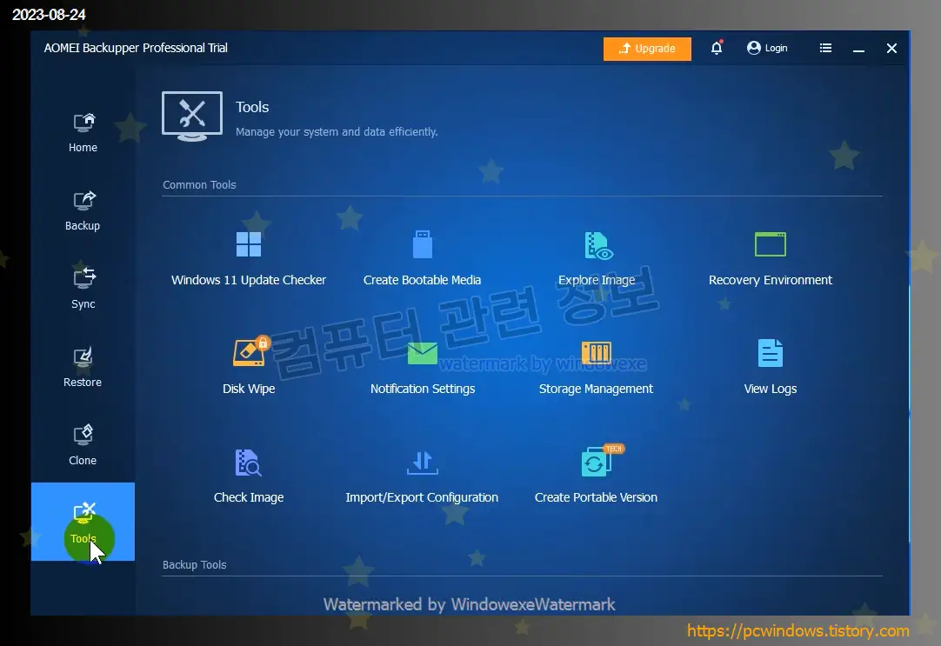
Task: Switch to the Backup section
Action: pyautogui.click(x=83, y=211)
